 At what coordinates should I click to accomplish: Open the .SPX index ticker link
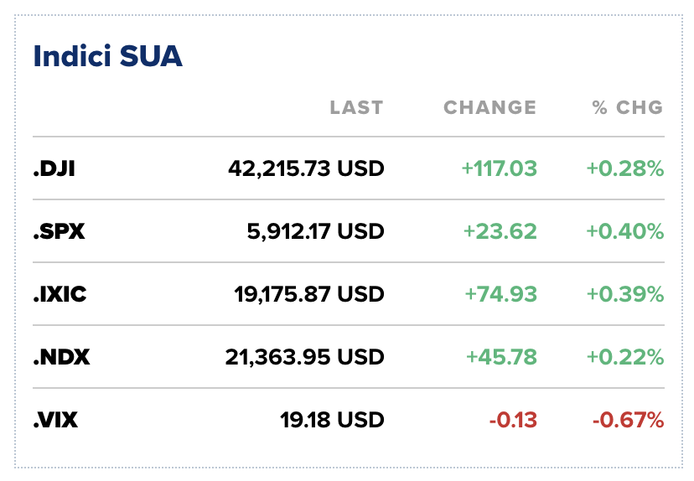click(x=59, y=231)
